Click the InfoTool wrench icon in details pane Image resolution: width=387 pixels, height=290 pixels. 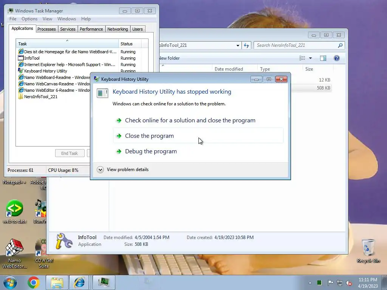(64, 241)
